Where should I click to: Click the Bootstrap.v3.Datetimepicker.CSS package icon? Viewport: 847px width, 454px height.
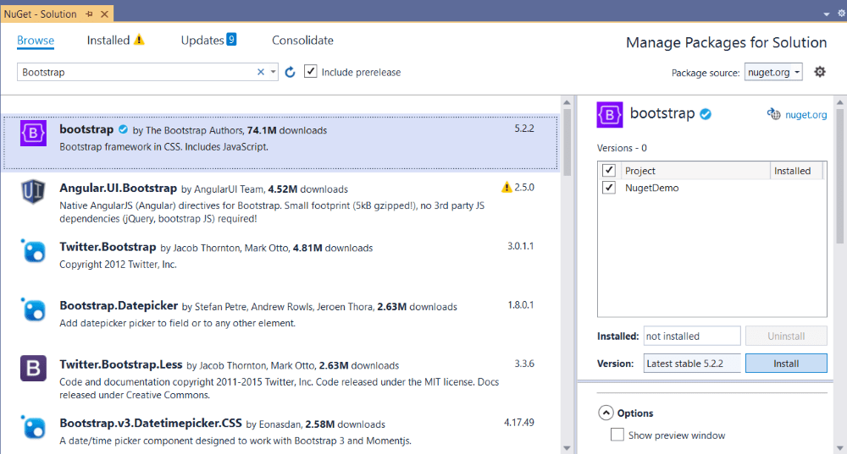point(33,427)
